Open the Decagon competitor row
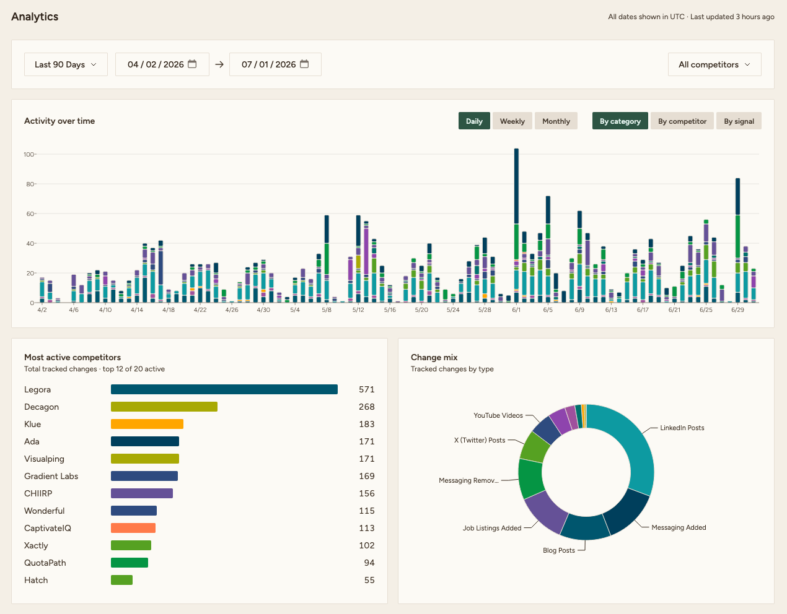 (200, 407)
